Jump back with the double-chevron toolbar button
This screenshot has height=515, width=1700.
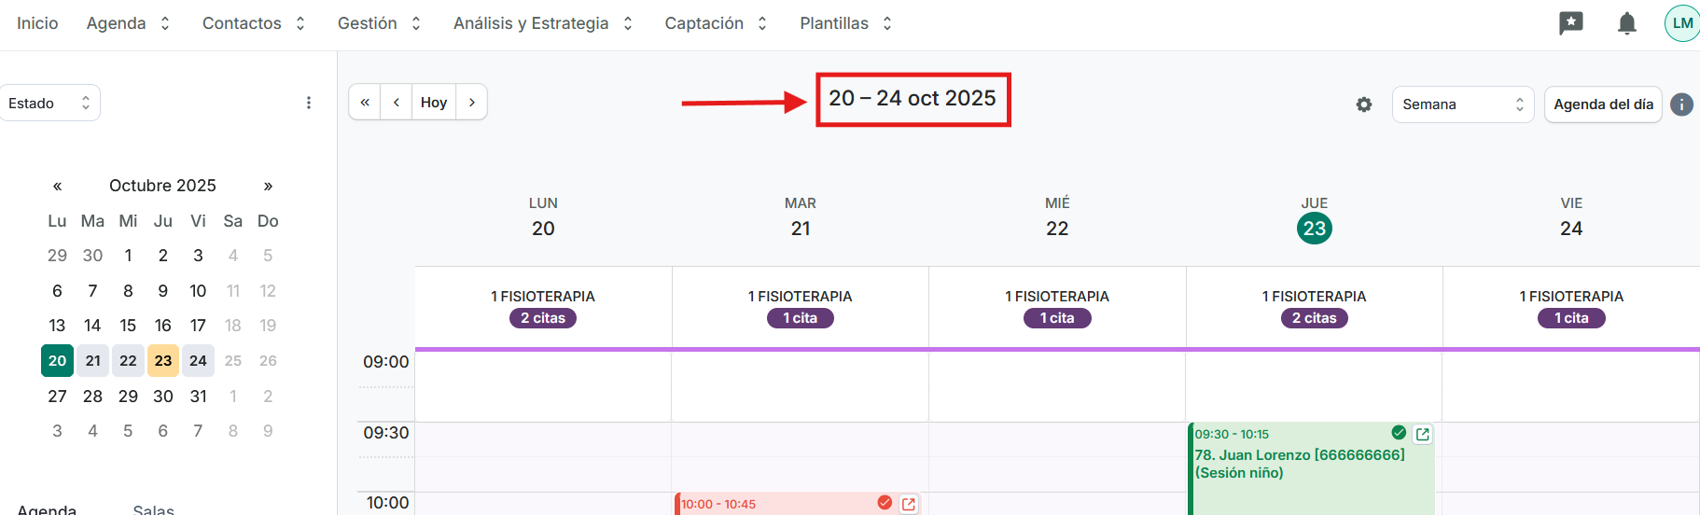pos(365,103)
